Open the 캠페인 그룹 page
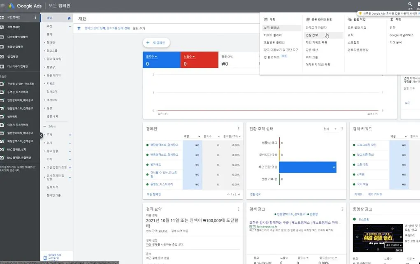Viewport: 420px width, 264px height. point(53,195)
